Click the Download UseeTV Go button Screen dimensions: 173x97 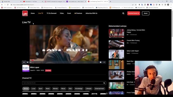pos(134,13)
